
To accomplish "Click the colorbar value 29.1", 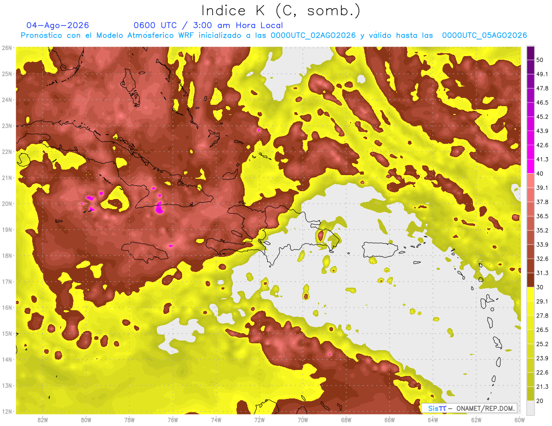I will pyautogui.click(x=542, y=301).
